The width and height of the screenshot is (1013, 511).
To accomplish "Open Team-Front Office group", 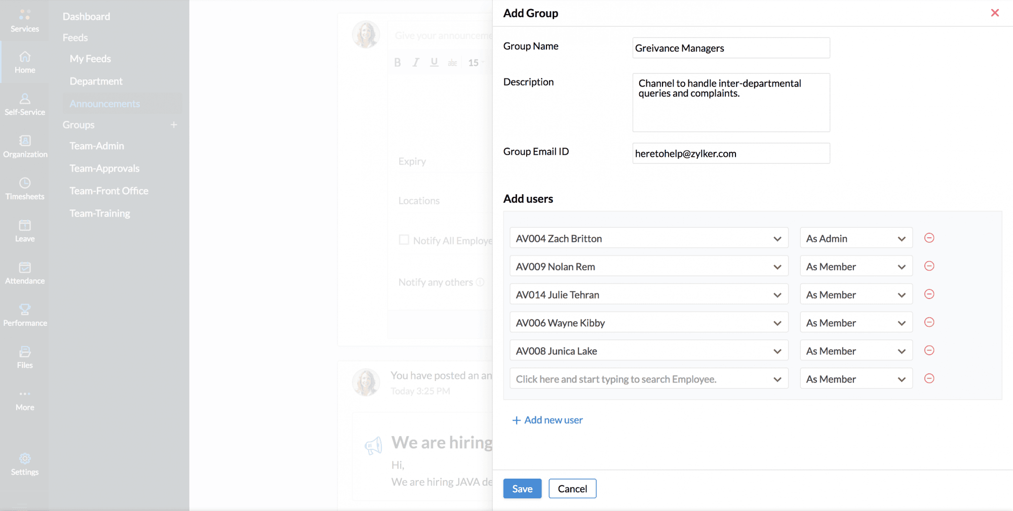I will 109,191.
